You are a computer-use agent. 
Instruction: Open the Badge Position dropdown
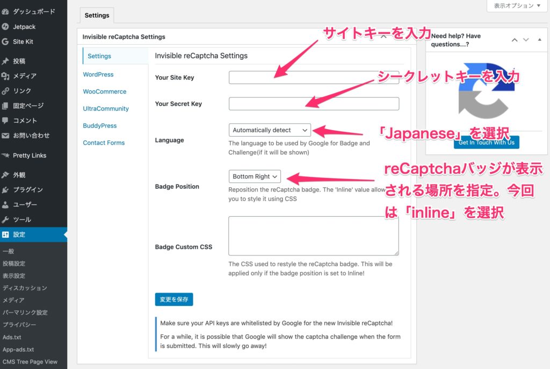[255, 176]
